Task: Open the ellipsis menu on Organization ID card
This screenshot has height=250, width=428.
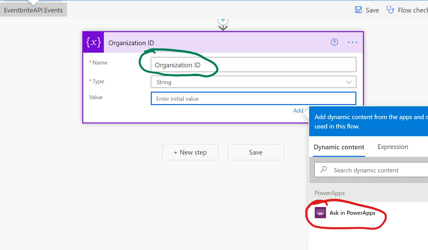Action: [352, 42]
